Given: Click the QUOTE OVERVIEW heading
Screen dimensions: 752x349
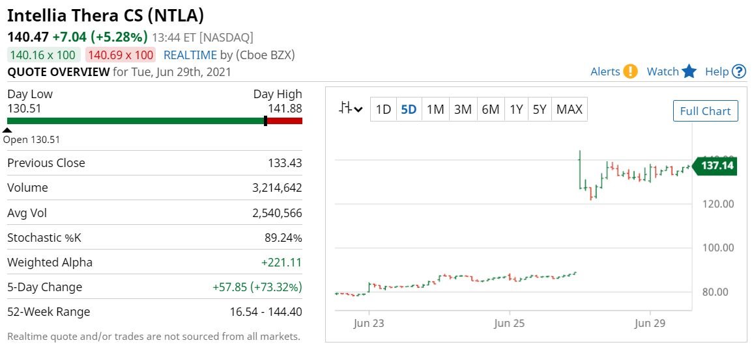Looking at the screenshot, I should (x=59, y=72).
